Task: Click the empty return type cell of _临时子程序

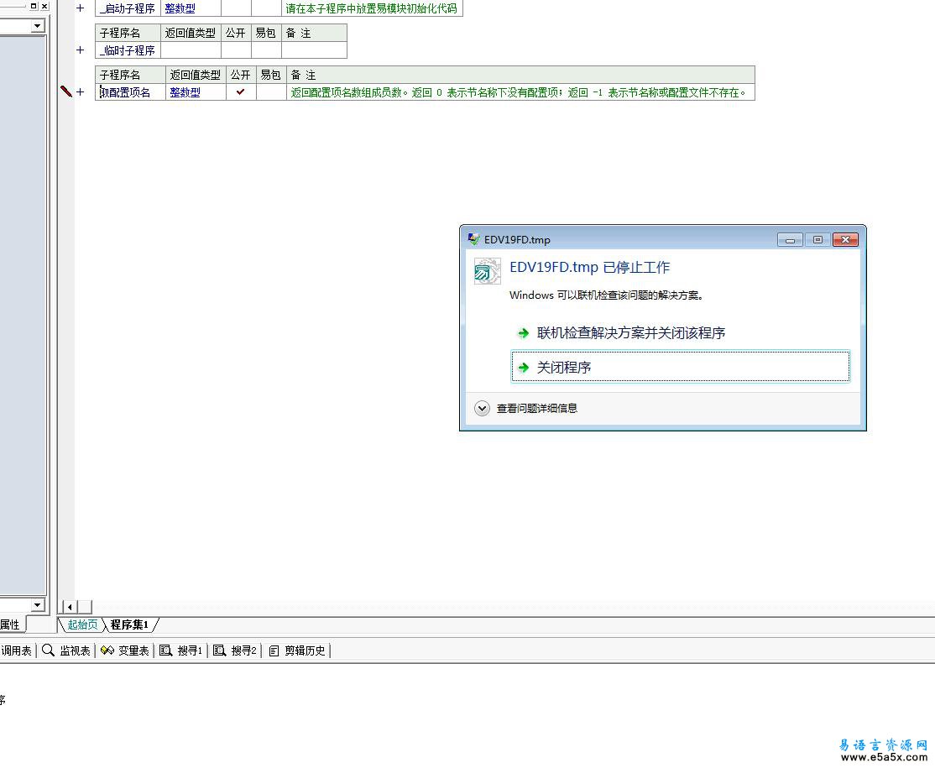Action: (191, 50)
